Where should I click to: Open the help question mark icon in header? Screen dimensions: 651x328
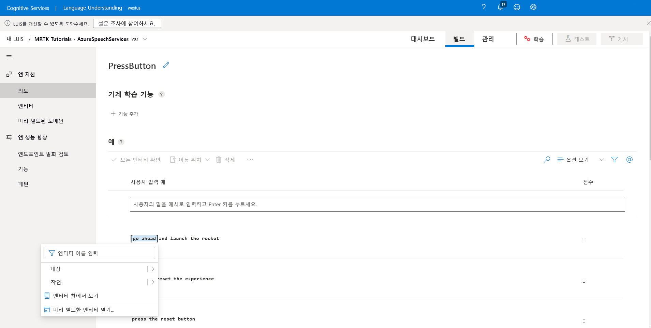[484, 7]
